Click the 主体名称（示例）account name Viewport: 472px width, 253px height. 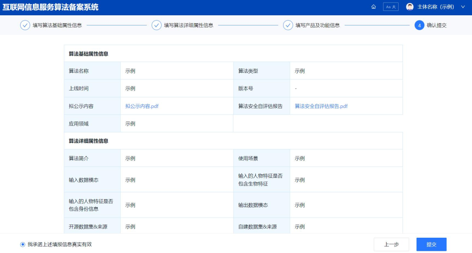[x=436, y=7]
